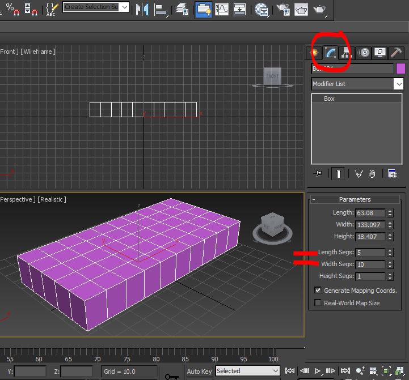
Task: Open the Modify command panel tab
Action: 330,53
